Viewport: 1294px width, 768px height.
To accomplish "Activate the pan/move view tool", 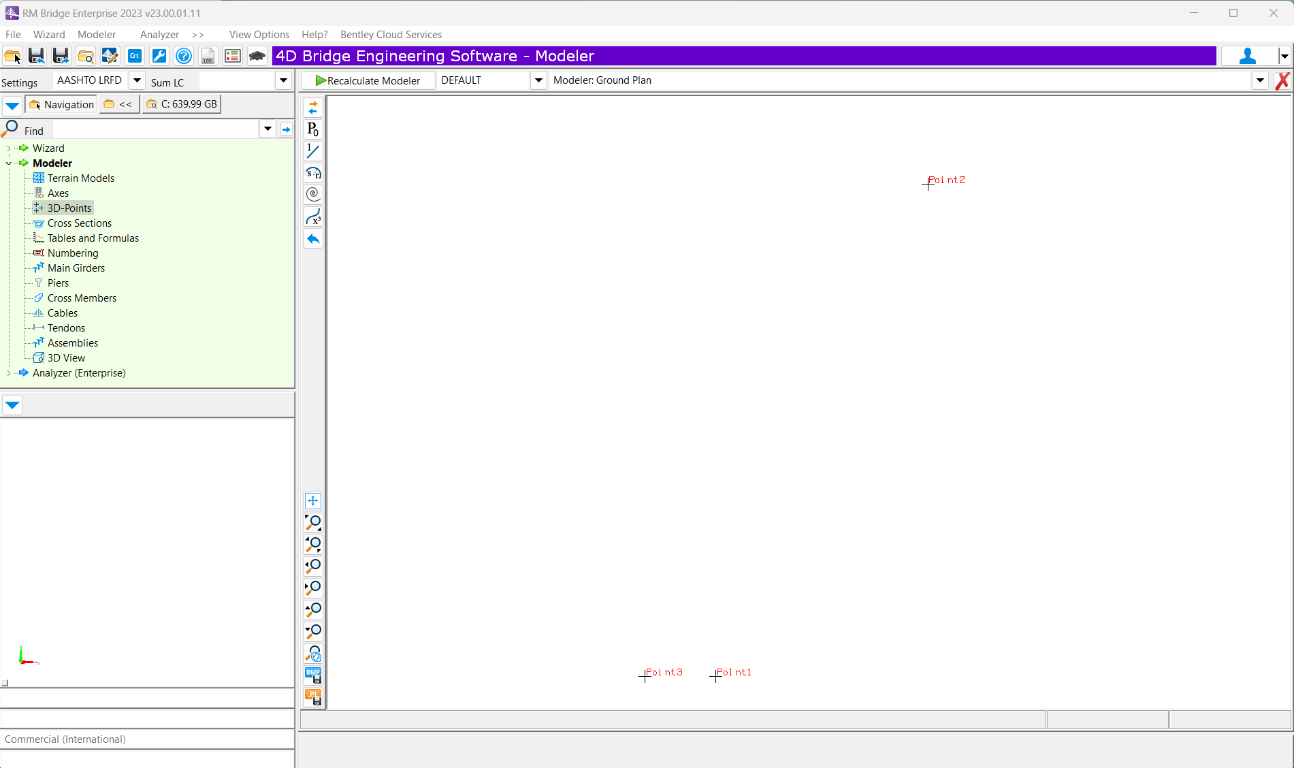I will (313, 501).
